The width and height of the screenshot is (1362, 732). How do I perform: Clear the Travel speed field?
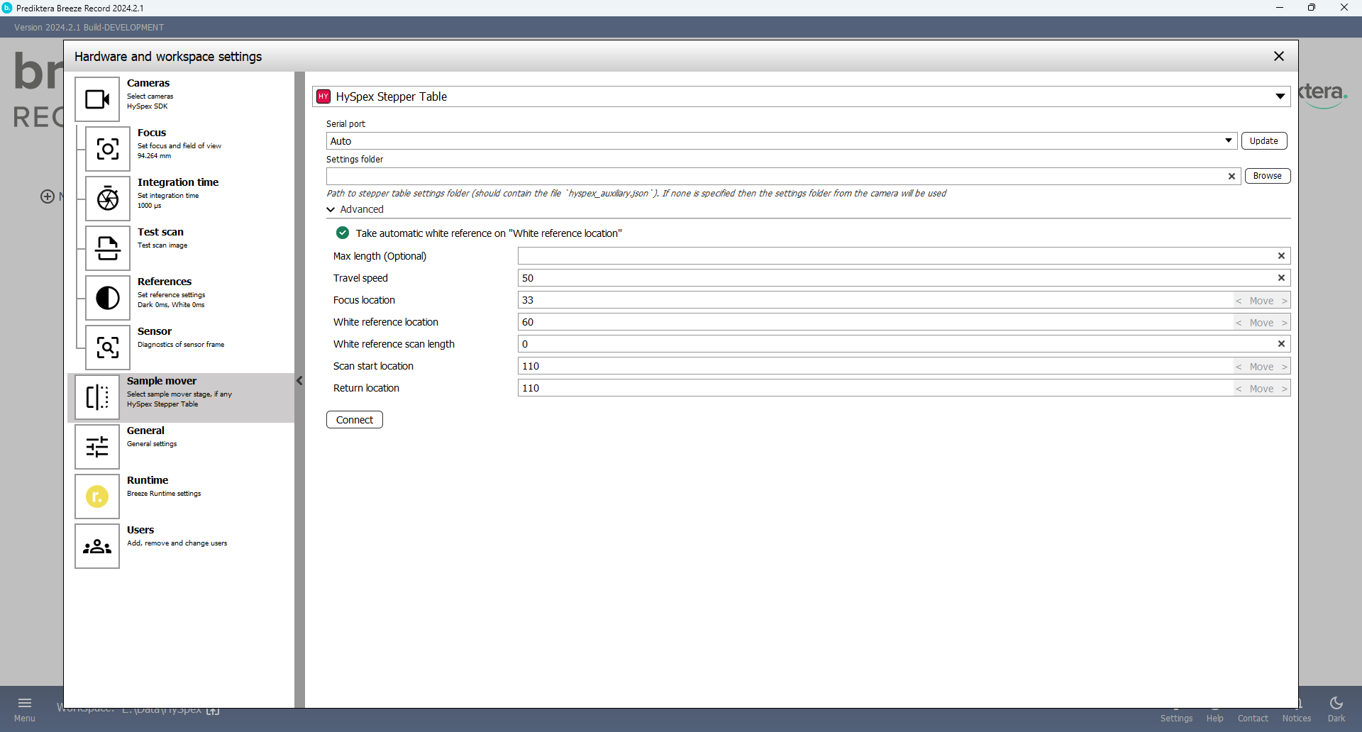click(1281, 278)
